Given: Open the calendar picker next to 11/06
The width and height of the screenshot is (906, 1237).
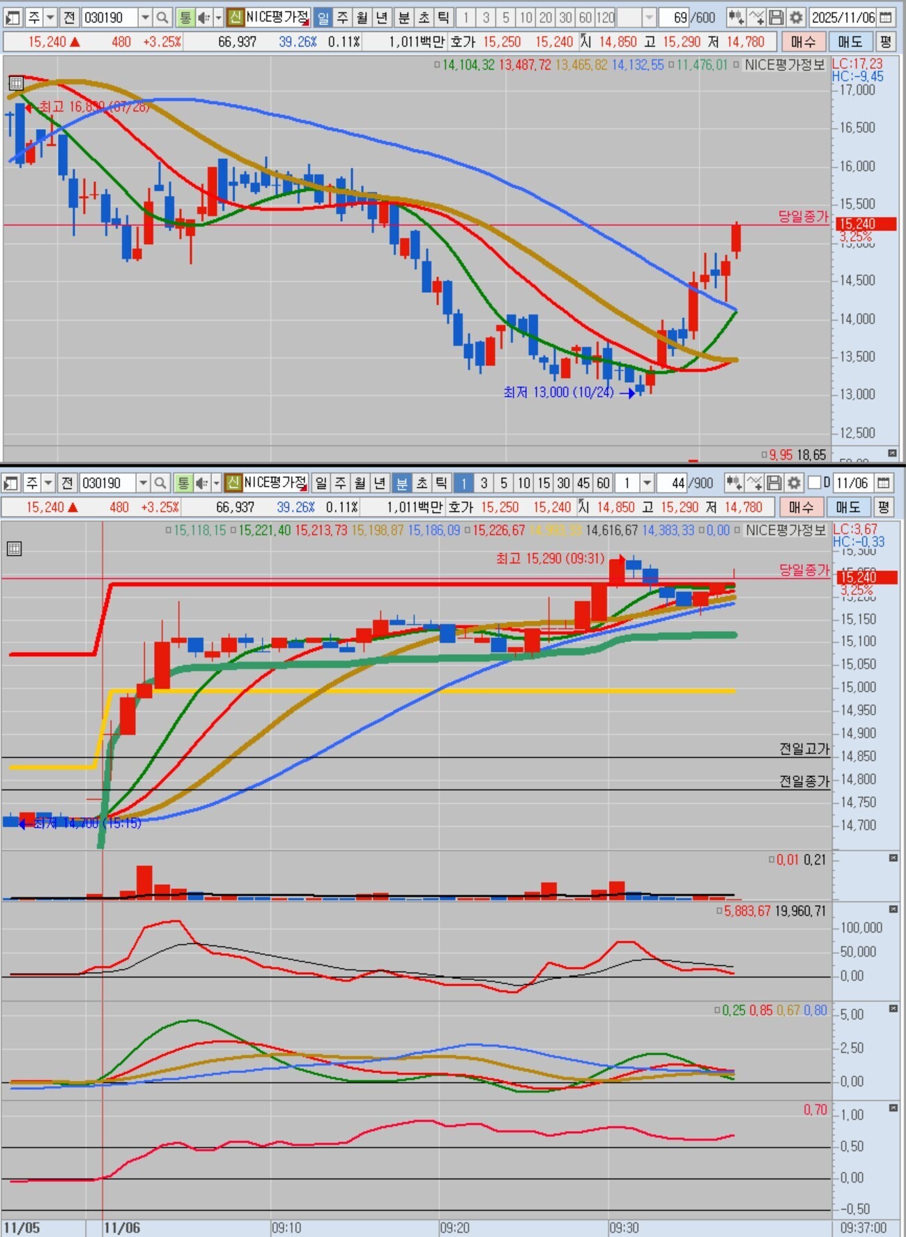Looking at the screenshot, I should (884, 483).
